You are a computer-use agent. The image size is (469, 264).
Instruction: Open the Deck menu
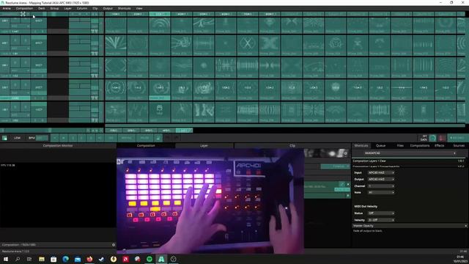42,8
